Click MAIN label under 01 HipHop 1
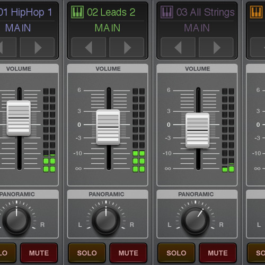The image size is (265, 265). click(18, 28)
